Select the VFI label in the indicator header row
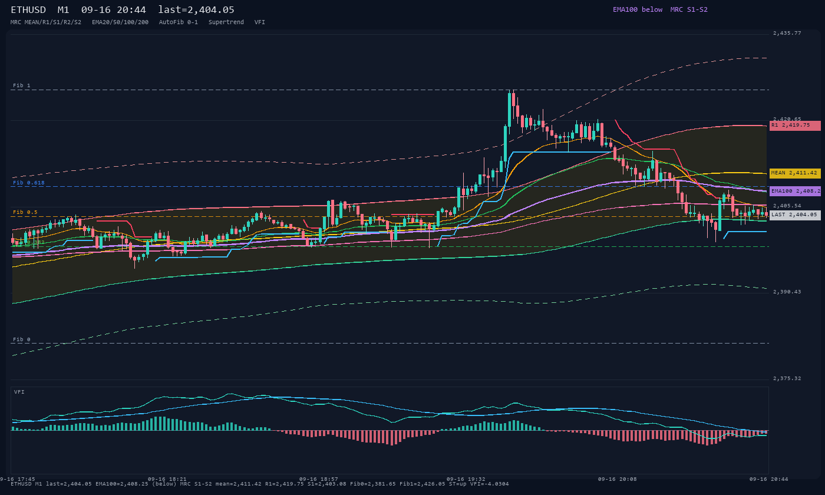 [260, 22]
